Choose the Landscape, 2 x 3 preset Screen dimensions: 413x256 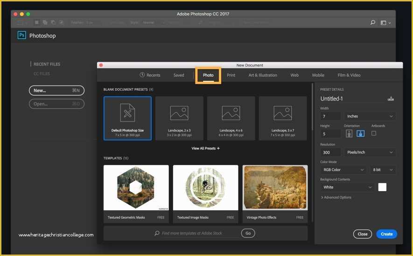coord(179,118)
